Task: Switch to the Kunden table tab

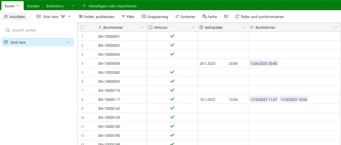Action: [x=33, y=6]
